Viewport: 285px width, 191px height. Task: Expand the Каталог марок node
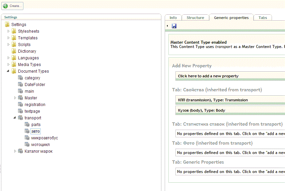(15, 151)
